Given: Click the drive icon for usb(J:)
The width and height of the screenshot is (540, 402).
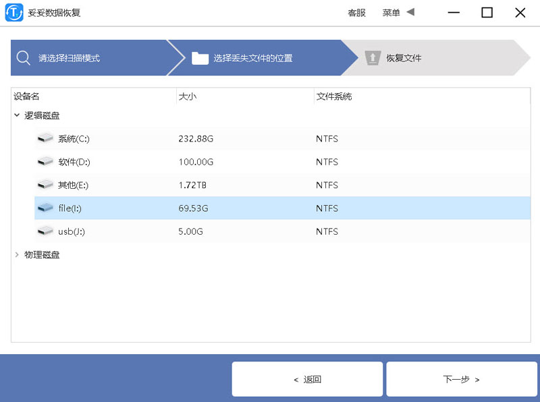Looking at the screenshot, I should [x=45, y=231].
